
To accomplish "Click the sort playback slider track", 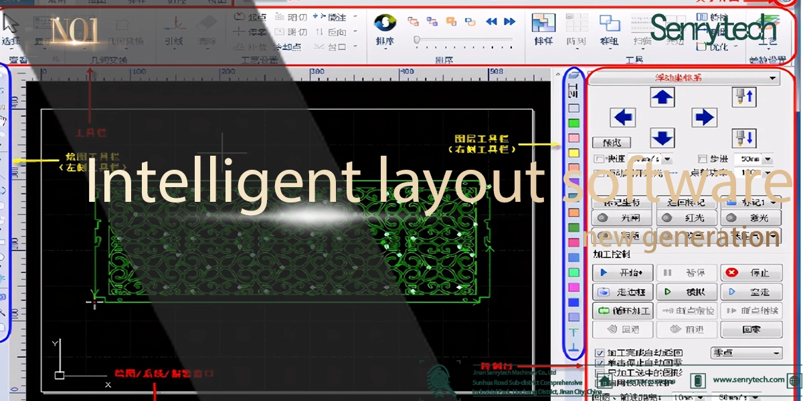I will pyautogui.click(x=462, y=40).
